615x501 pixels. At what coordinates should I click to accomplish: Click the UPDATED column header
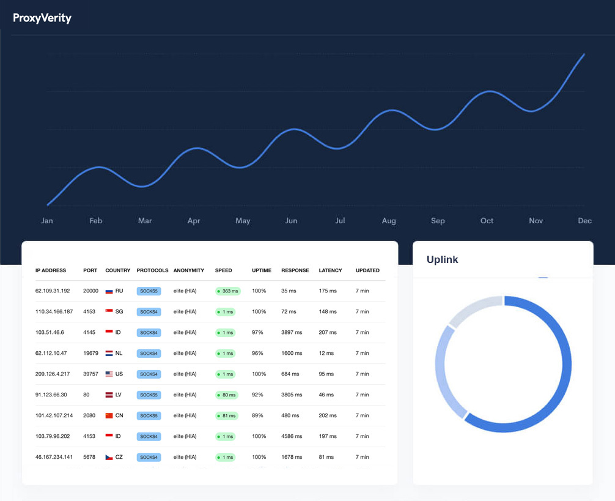click(x=367, y=270)
